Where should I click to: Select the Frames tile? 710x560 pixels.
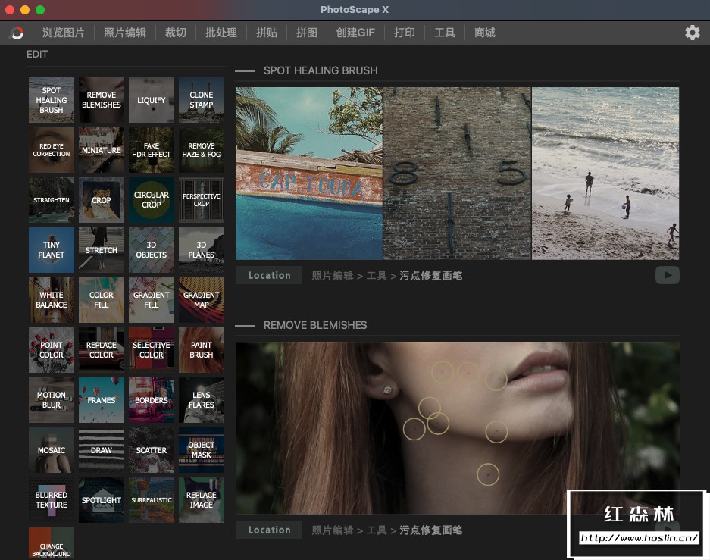pyautogui.click(x=102, y=400)
